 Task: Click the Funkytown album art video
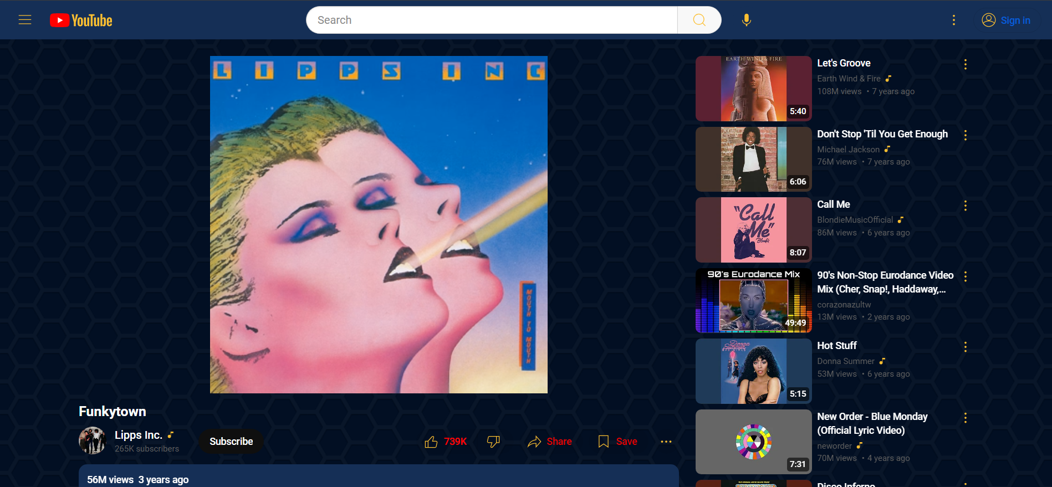pyautogui.click(x=379, y=224)
